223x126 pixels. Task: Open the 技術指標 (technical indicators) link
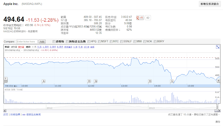pyautogui.click(x=15, y=115)
